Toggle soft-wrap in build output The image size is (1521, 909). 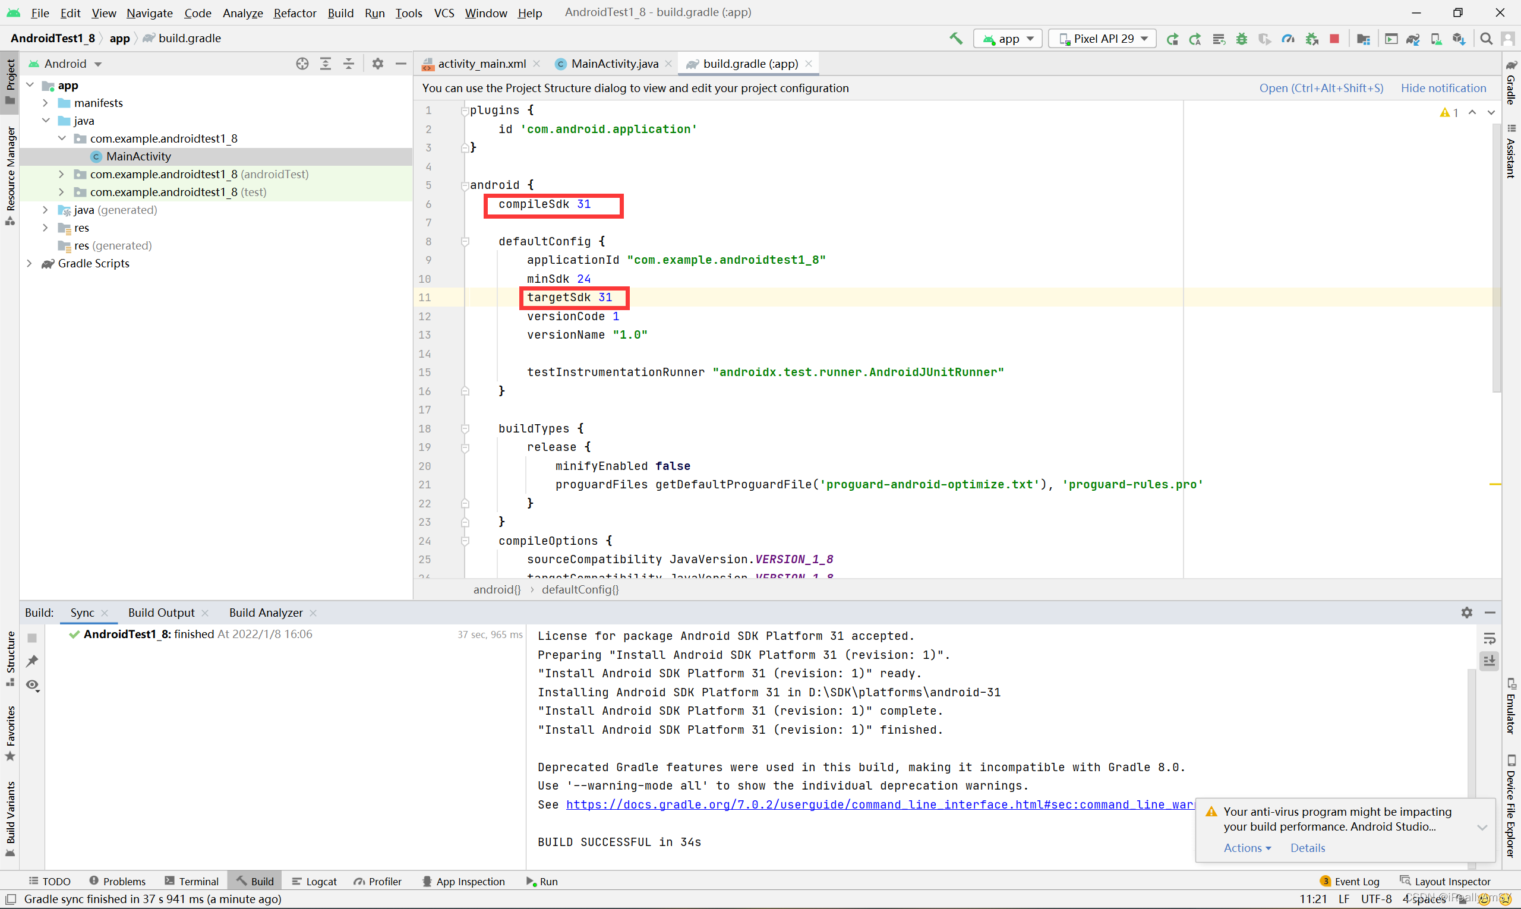(x=1489, y=638)
